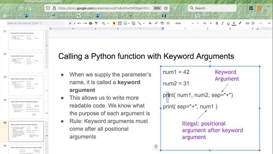Open the Colby College bookmark

click(110, 16)
